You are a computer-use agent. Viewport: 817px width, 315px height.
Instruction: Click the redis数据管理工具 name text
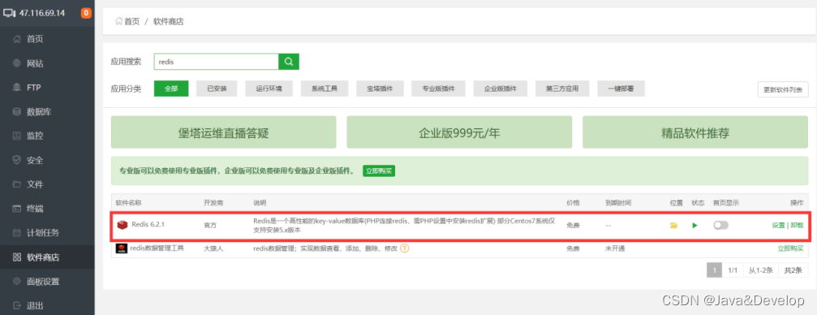(x=157, y=248)
